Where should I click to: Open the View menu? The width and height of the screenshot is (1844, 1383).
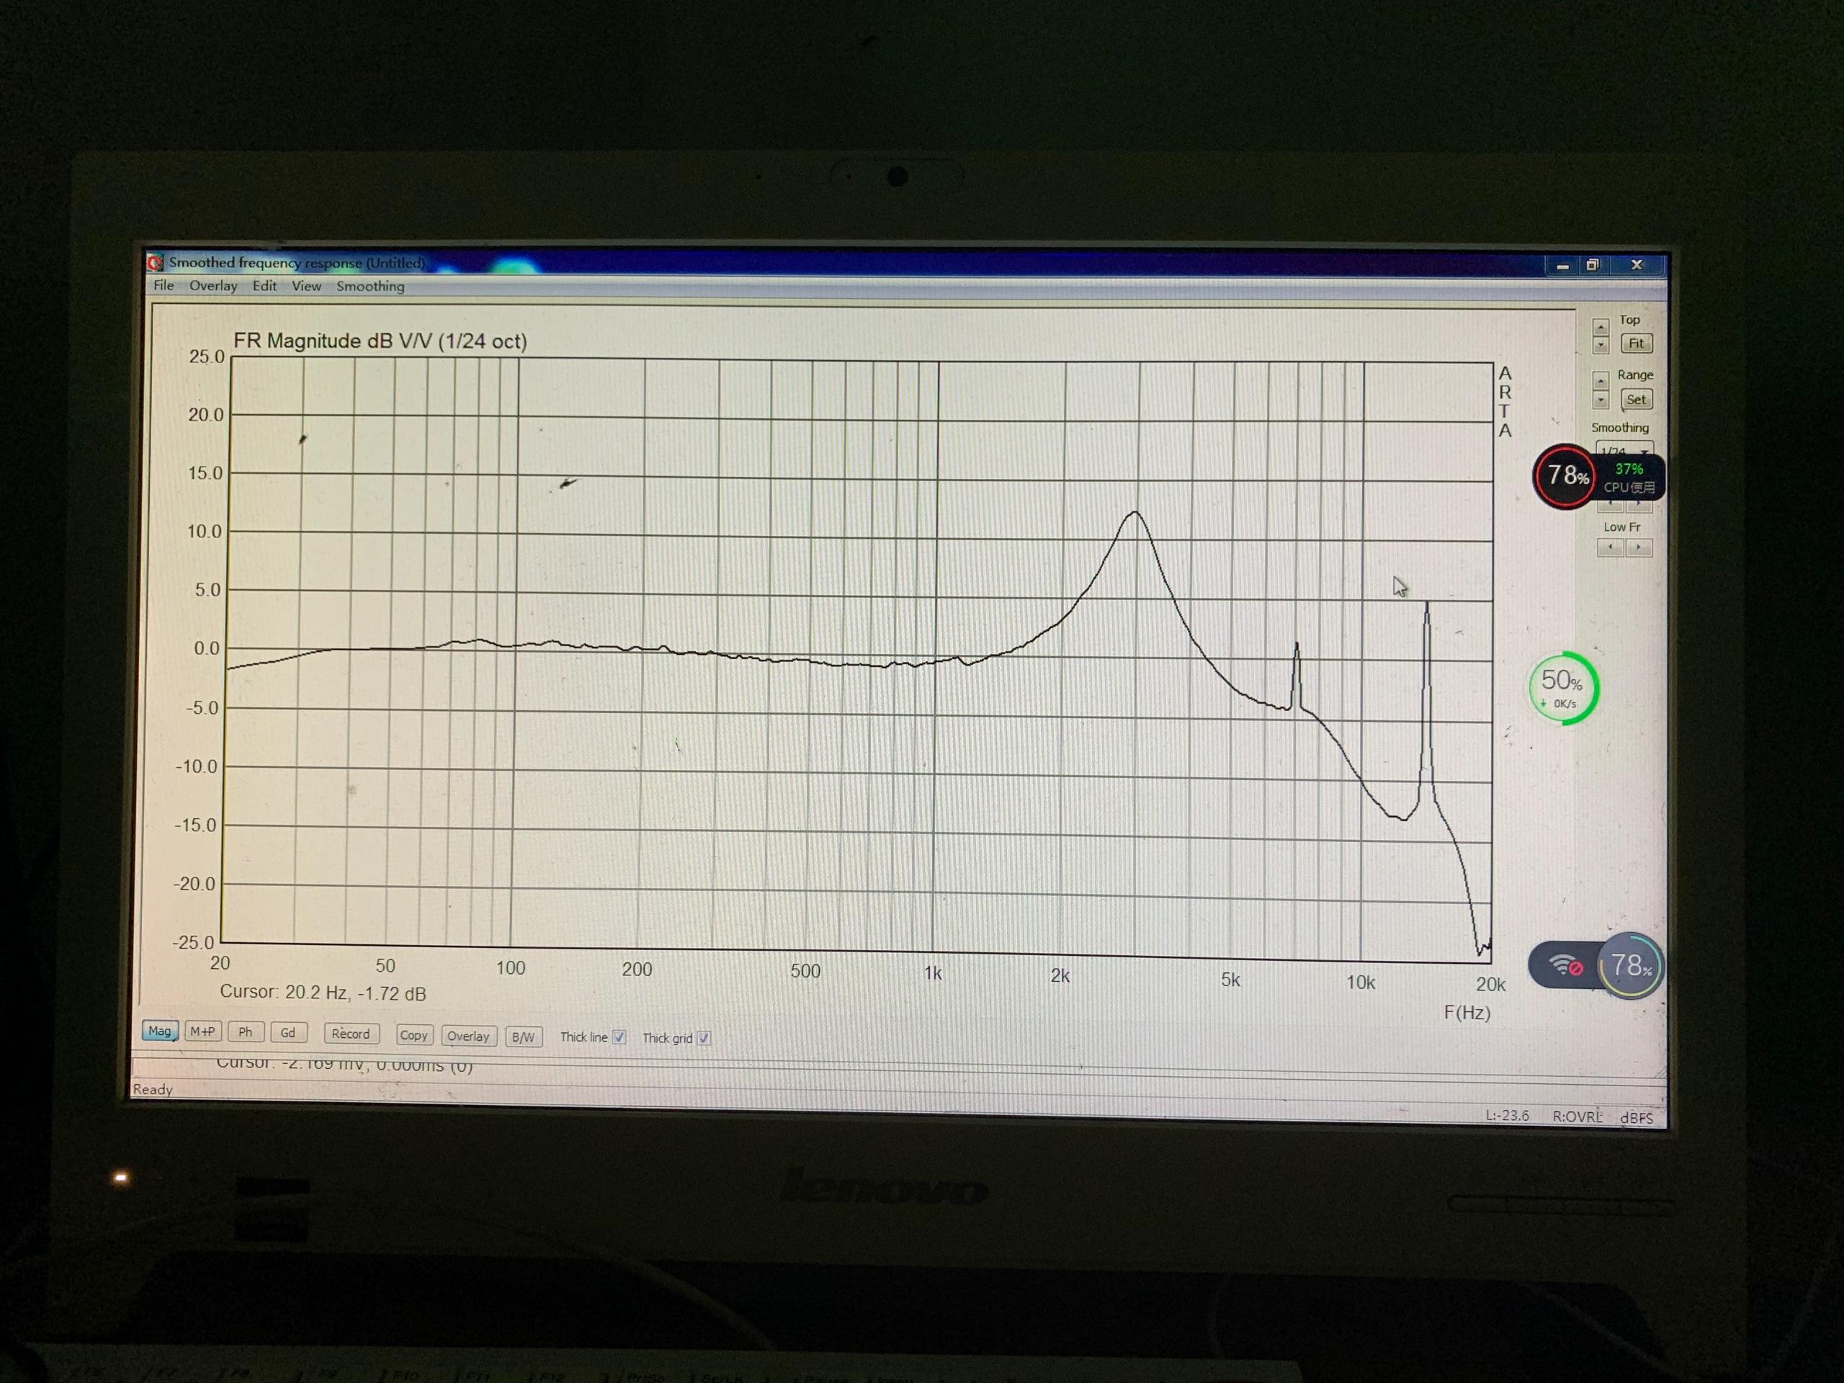(306, 286)
